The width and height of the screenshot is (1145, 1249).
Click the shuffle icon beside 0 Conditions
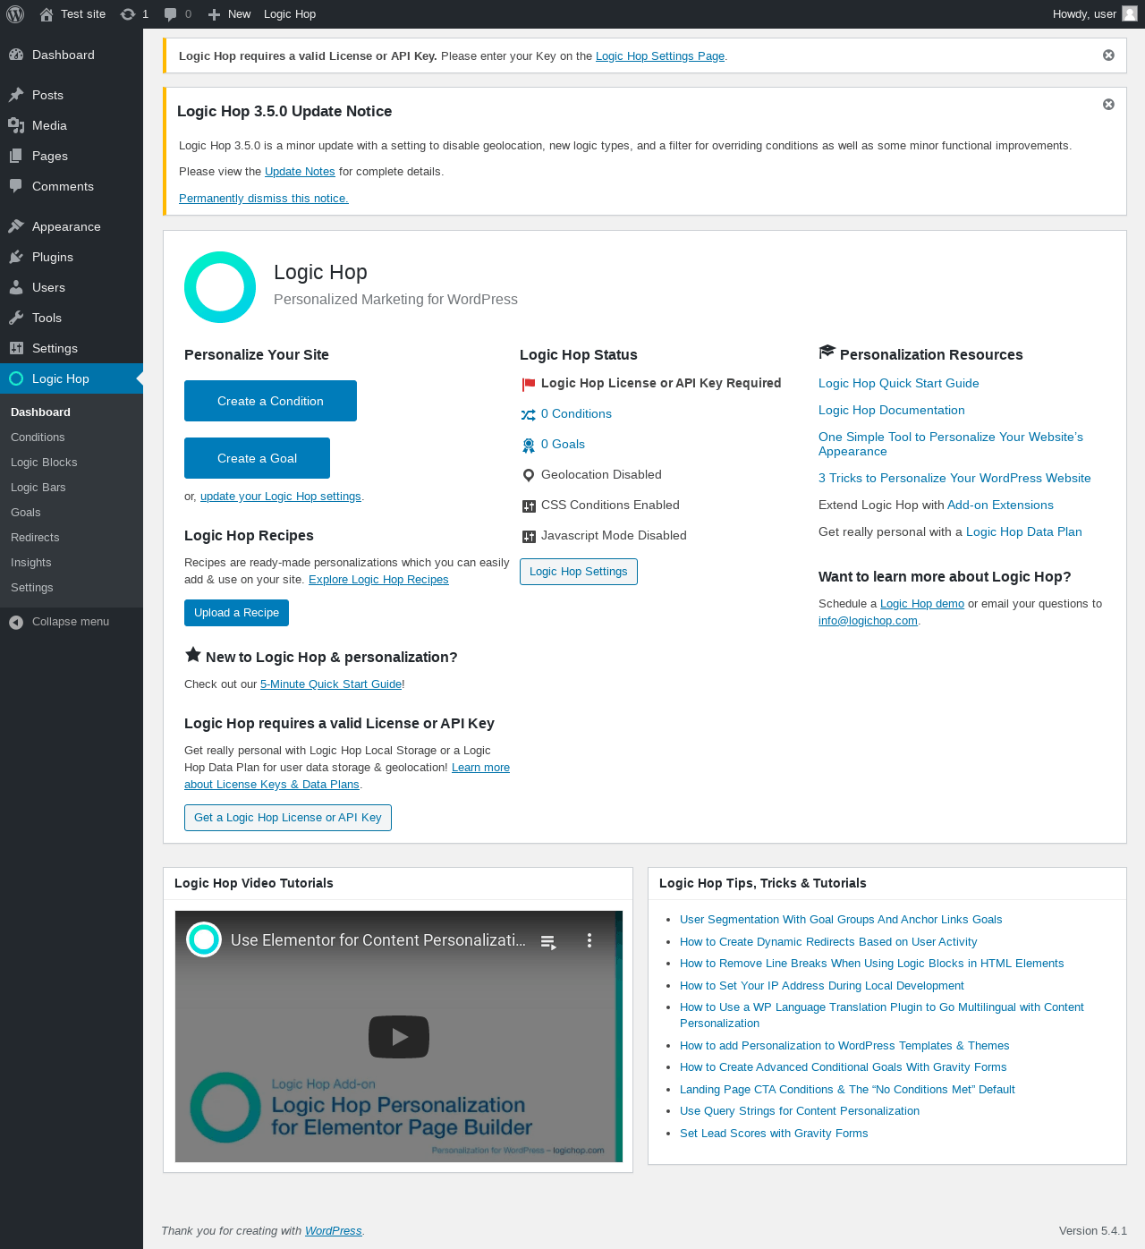coord(529,414)
